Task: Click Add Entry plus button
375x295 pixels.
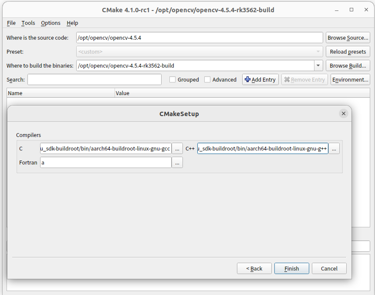Action: [260, 79]
